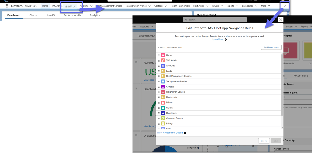Screen dimensions: 312x153
Task: Open the Fleet Assets dropdown chevron
Action: pyautogui.click(x=207, y=6)
